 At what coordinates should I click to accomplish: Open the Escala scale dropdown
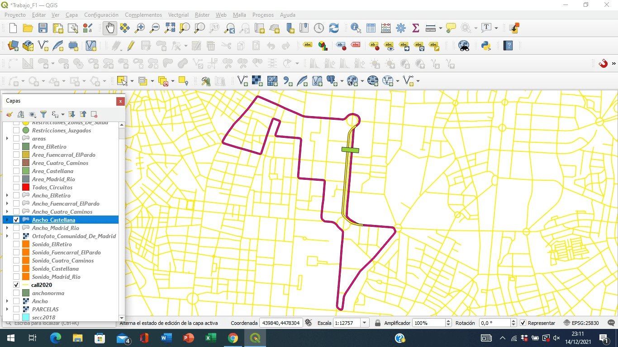365,323
